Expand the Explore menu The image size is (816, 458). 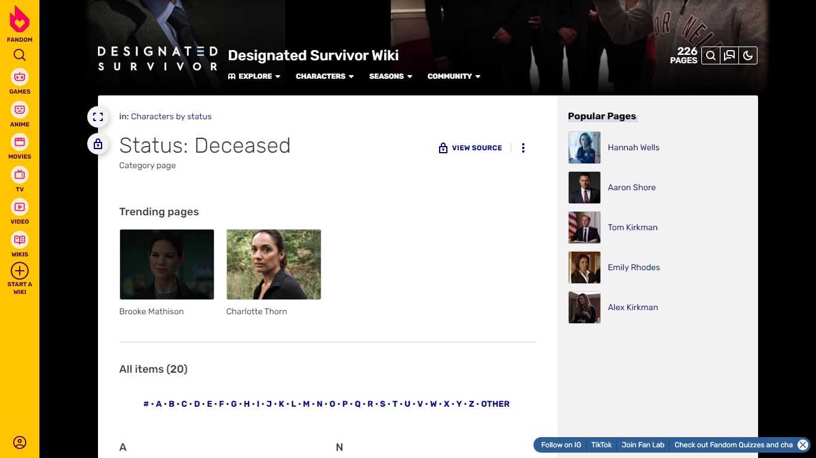[254, 76]
